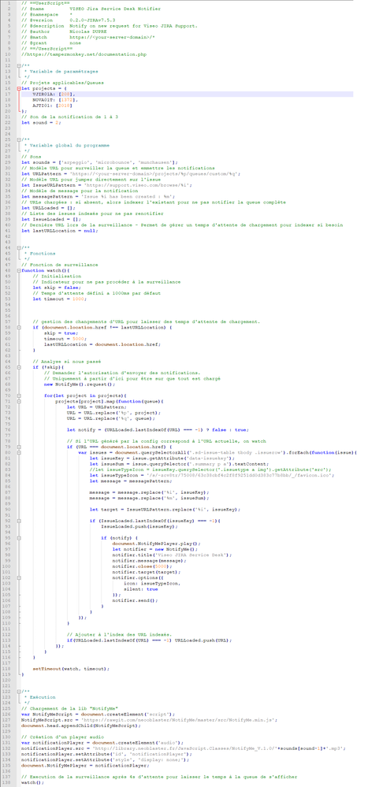Screen dimensions: 368x787
Task: Collapse the 'if (IssueLoaded.lastIndexOf' block
Action: pyautogui.click(x=18, y=520)
